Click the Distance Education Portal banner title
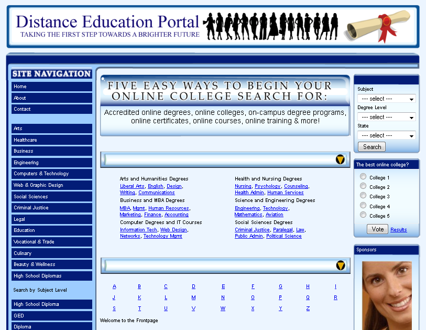 pos(107,22)
